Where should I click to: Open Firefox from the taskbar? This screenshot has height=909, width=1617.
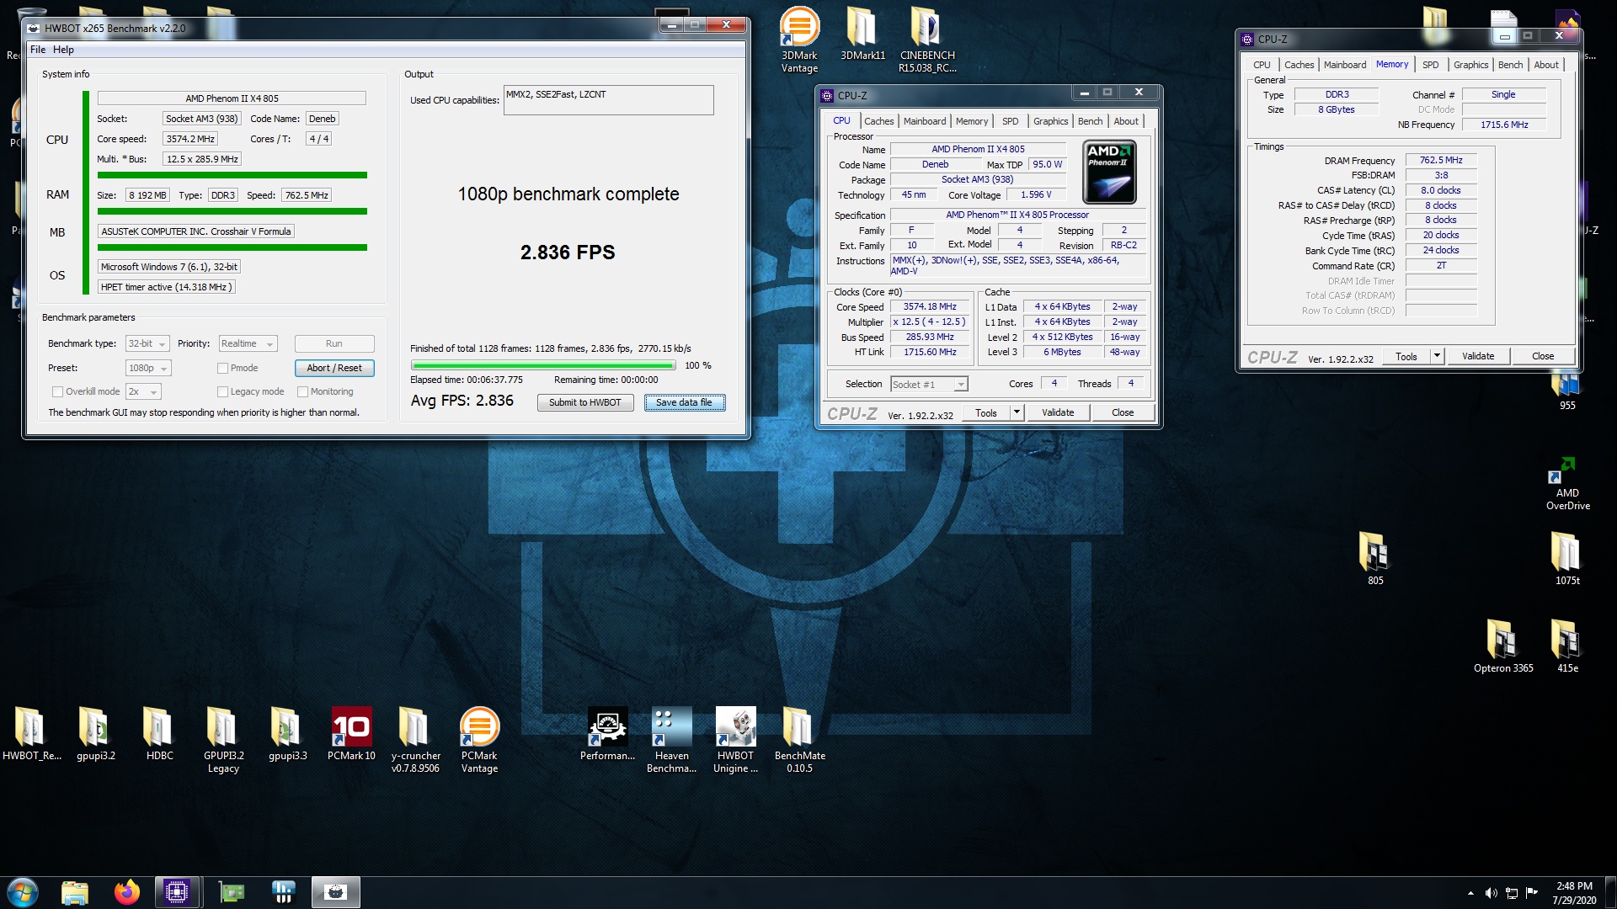[x=127, y=892]
